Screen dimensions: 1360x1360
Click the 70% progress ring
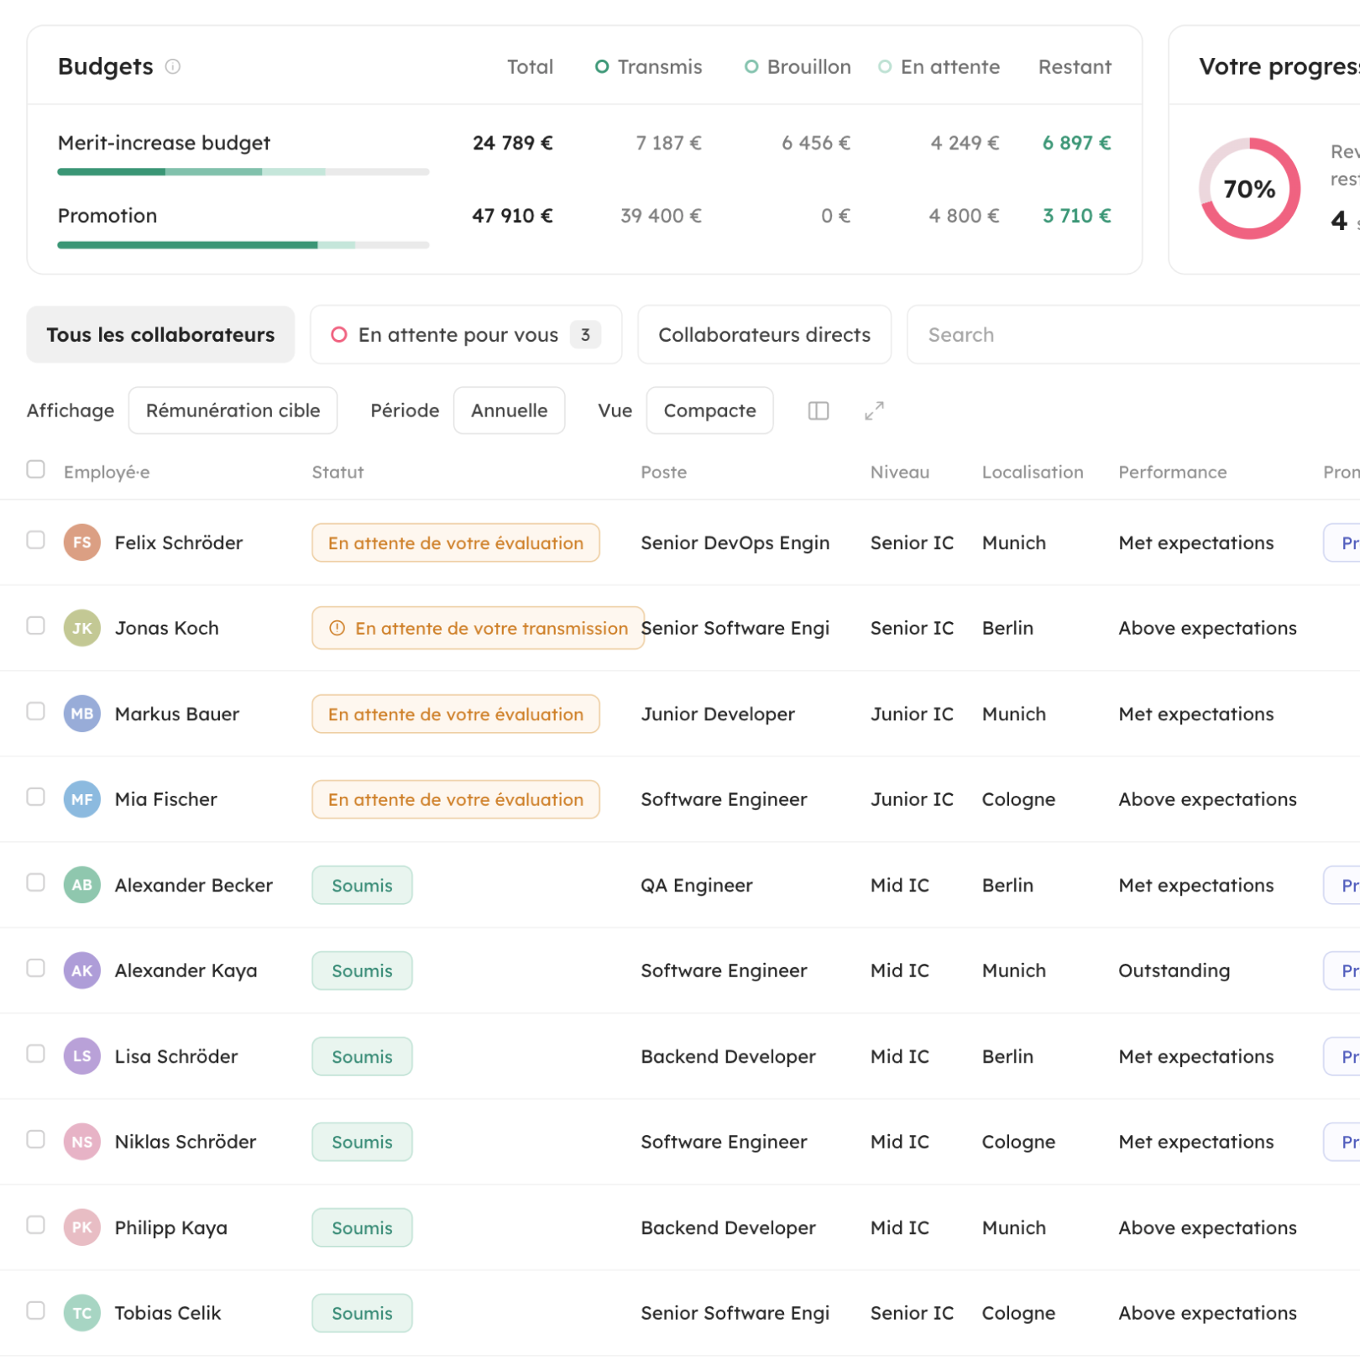(x=1249, y=189)
